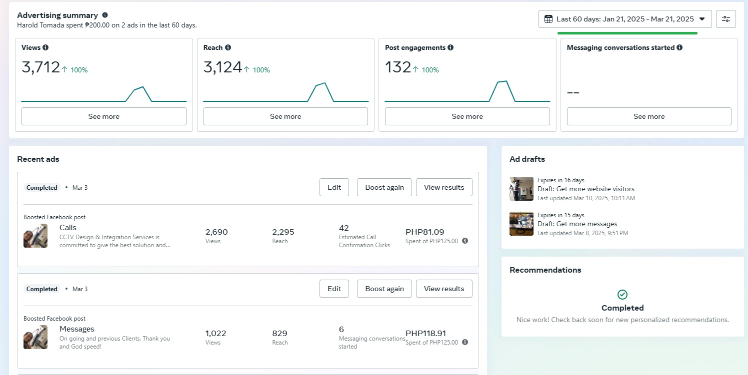Click info icon next to Spent PHP81.09
This screenshot has height=375, width=748.
click(465, 241)
